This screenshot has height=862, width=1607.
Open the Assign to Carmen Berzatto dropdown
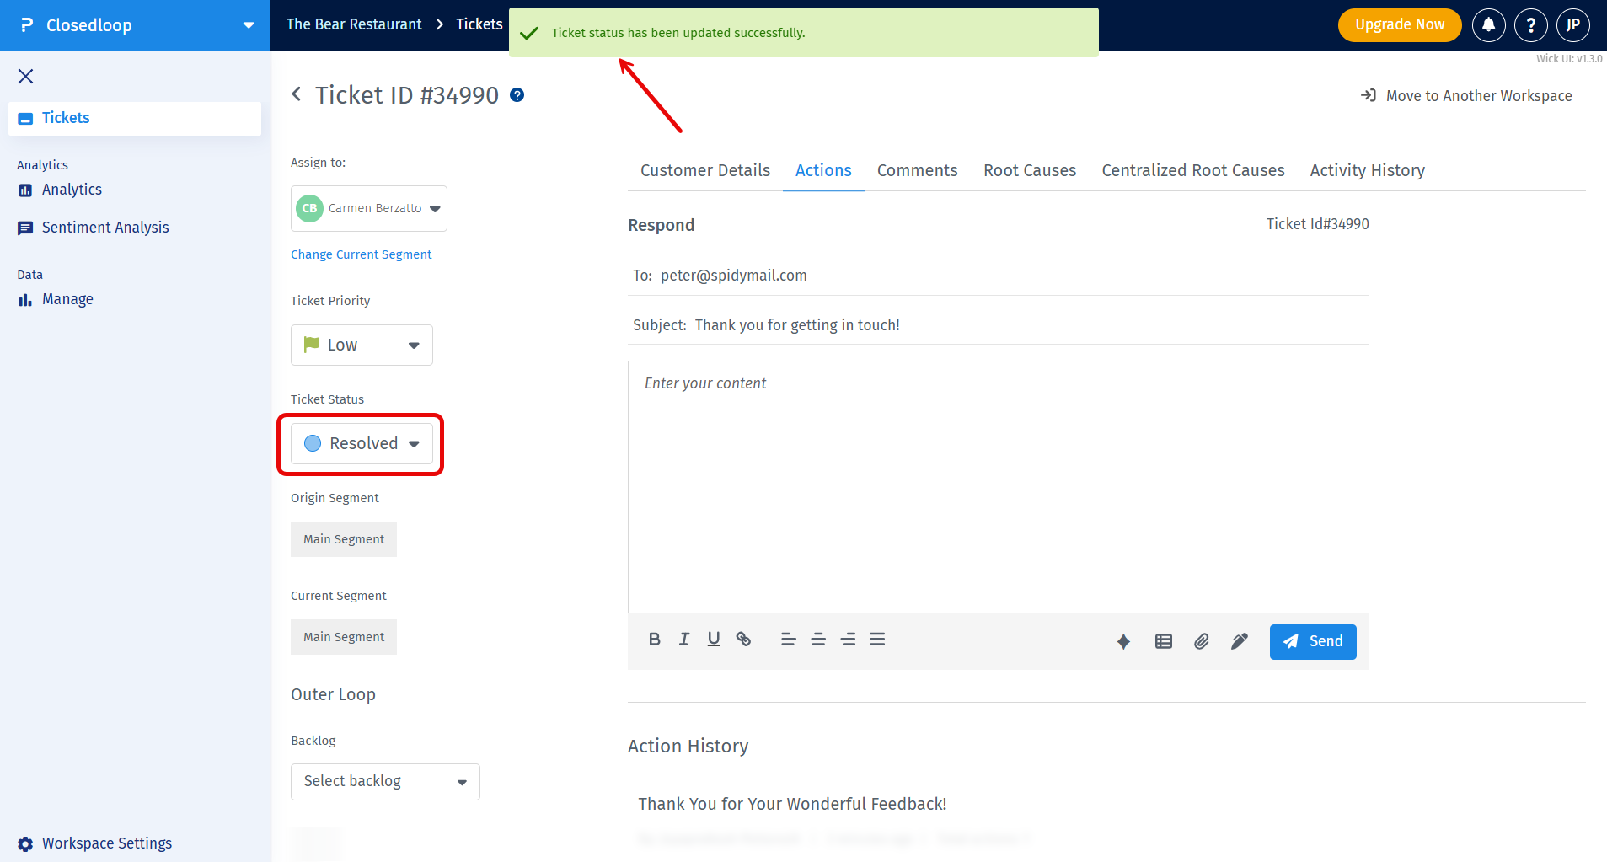[x=369, y=208]
